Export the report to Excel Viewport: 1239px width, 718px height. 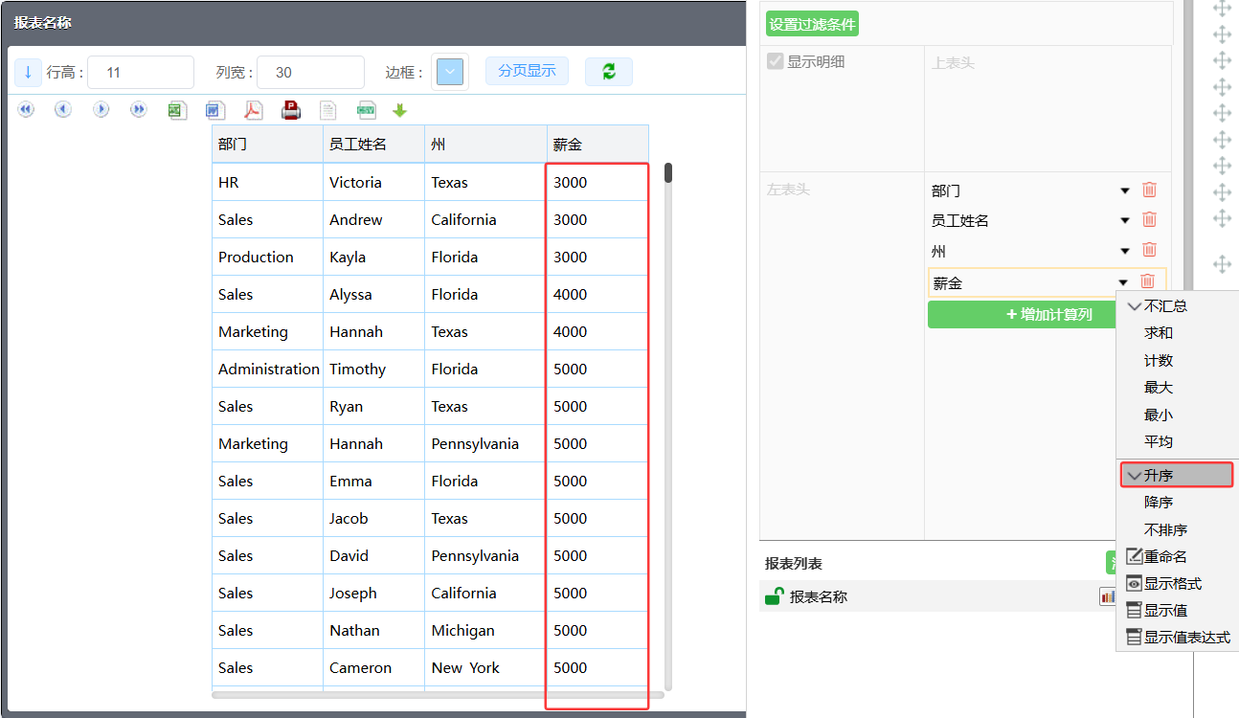pos(176,110)
